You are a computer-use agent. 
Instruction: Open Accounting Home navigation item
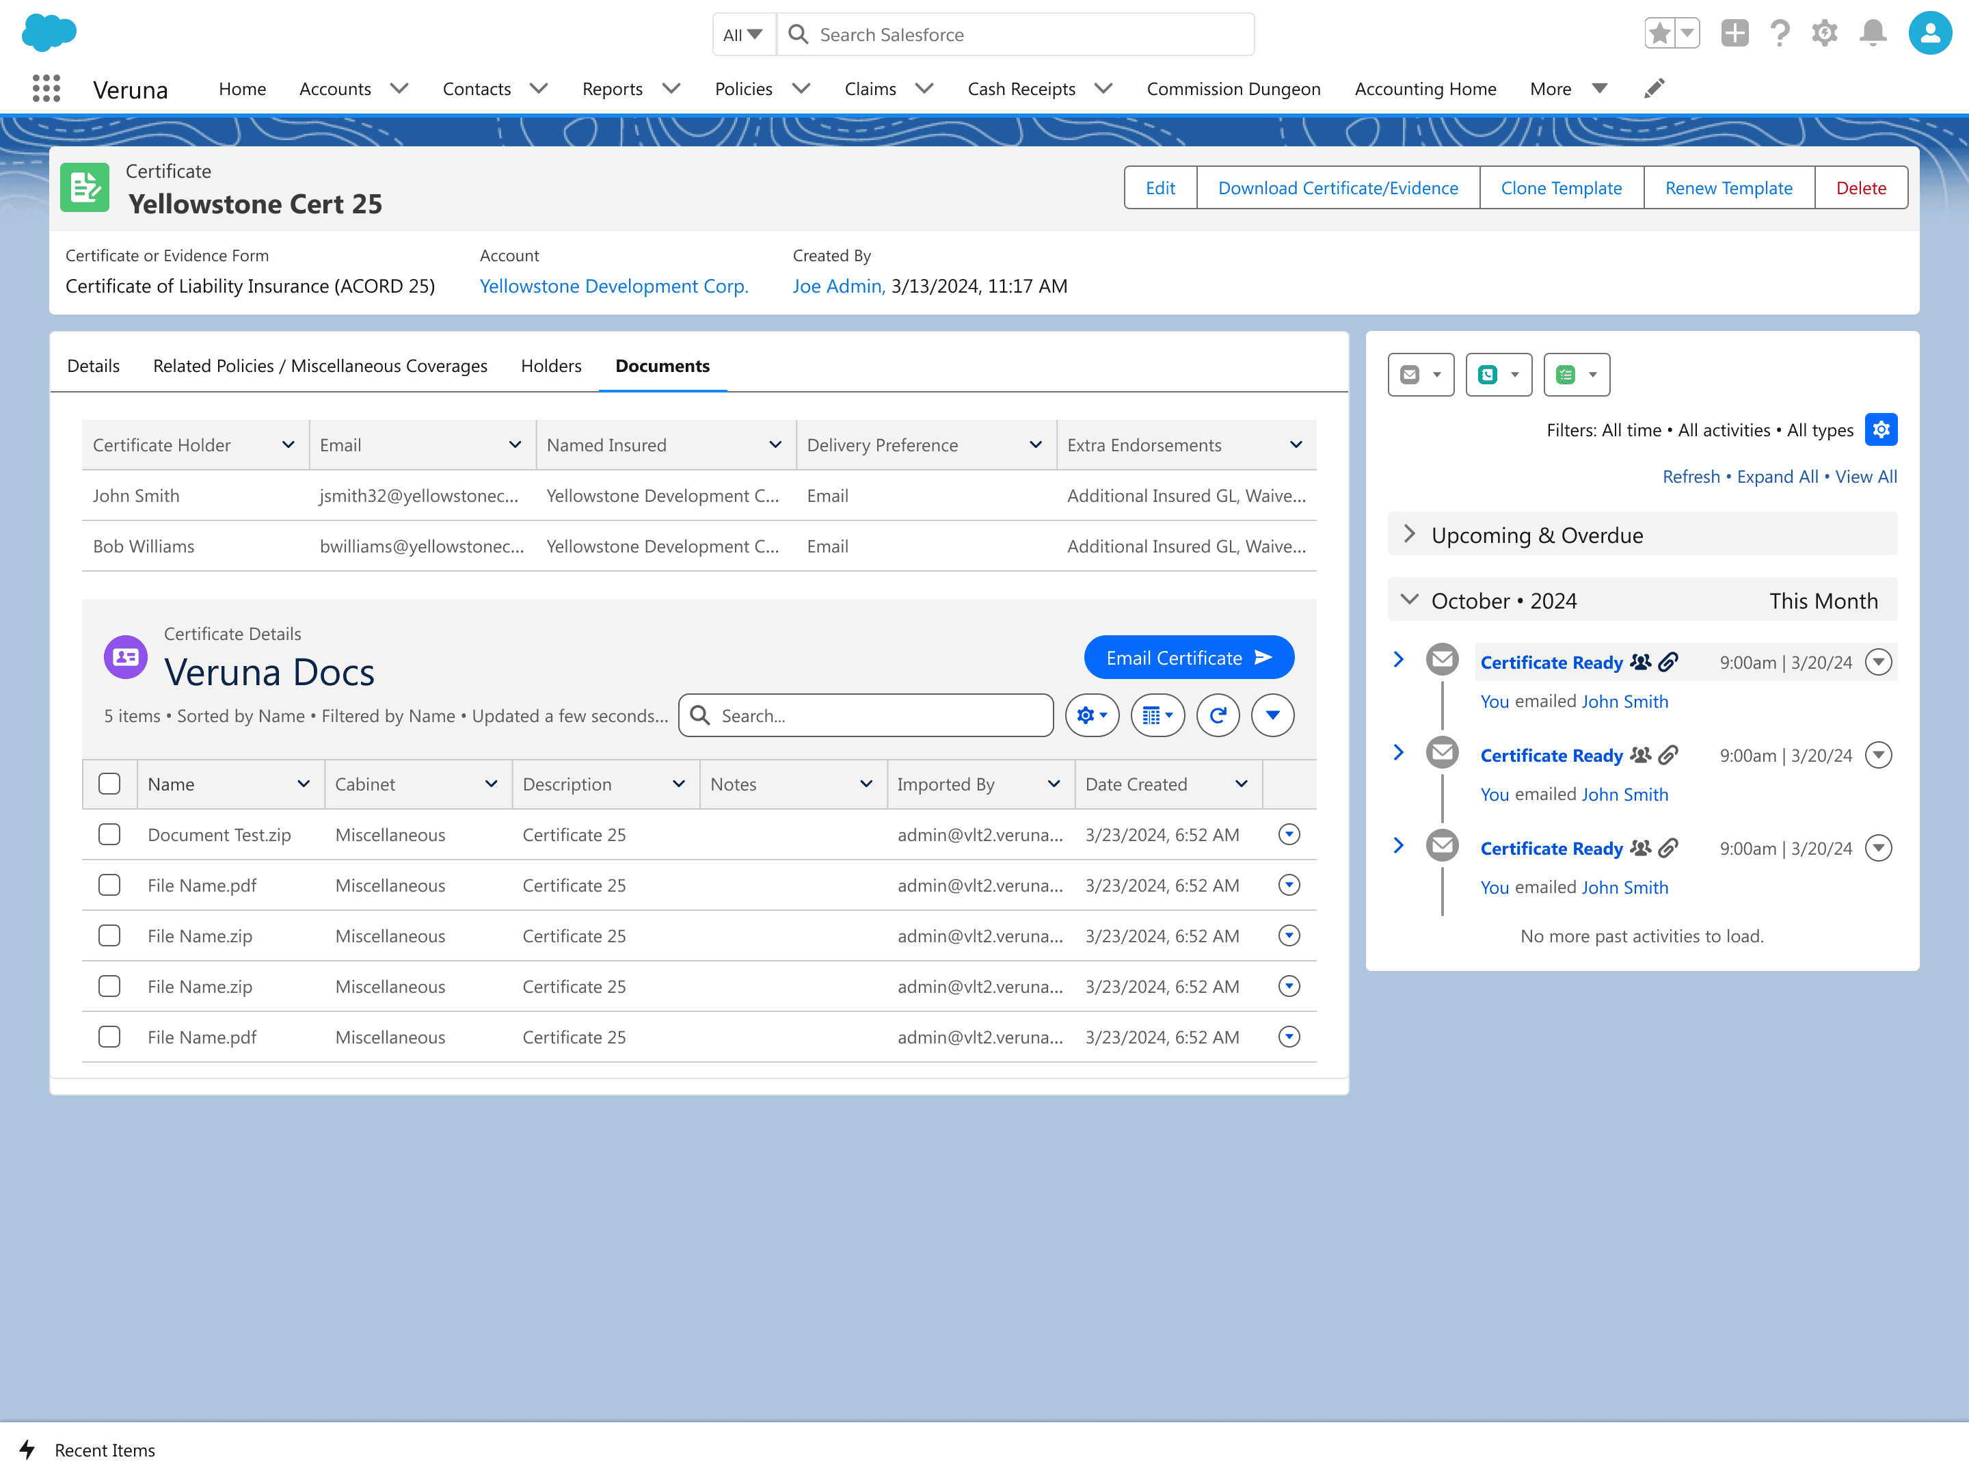click(1425, 88)
